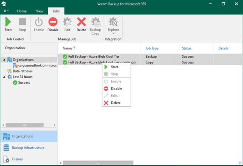Click the Veeam app icon in title bar
243x166 pixels.
[x=4, y=4]
